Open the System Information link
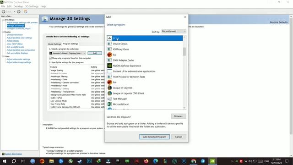The image size is (293, 165). click(x=13, y=154)
